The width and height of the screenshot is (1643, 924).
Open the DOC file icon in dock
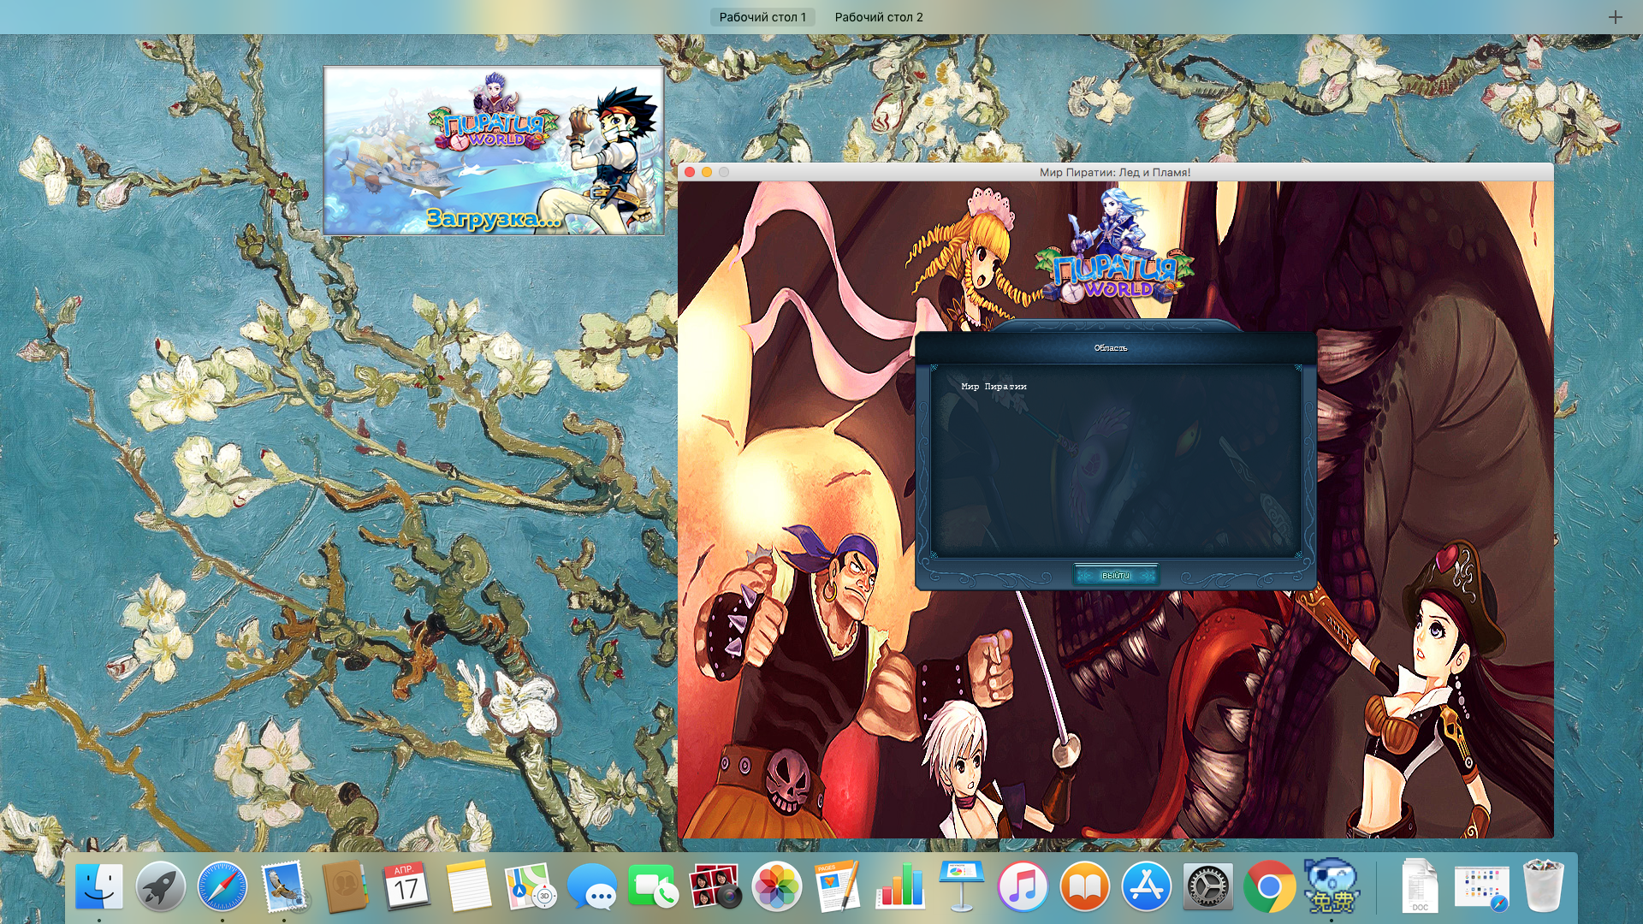click(1420, 886)
